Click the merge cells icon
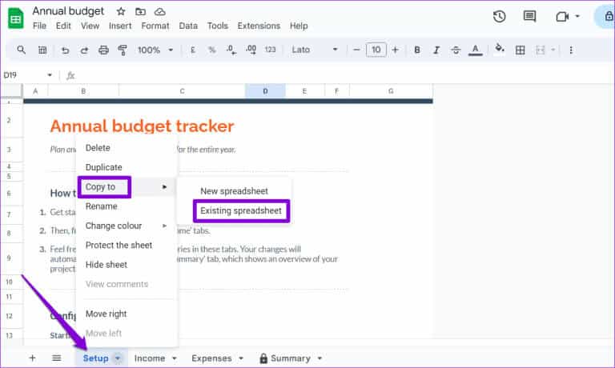 [540, 50]
